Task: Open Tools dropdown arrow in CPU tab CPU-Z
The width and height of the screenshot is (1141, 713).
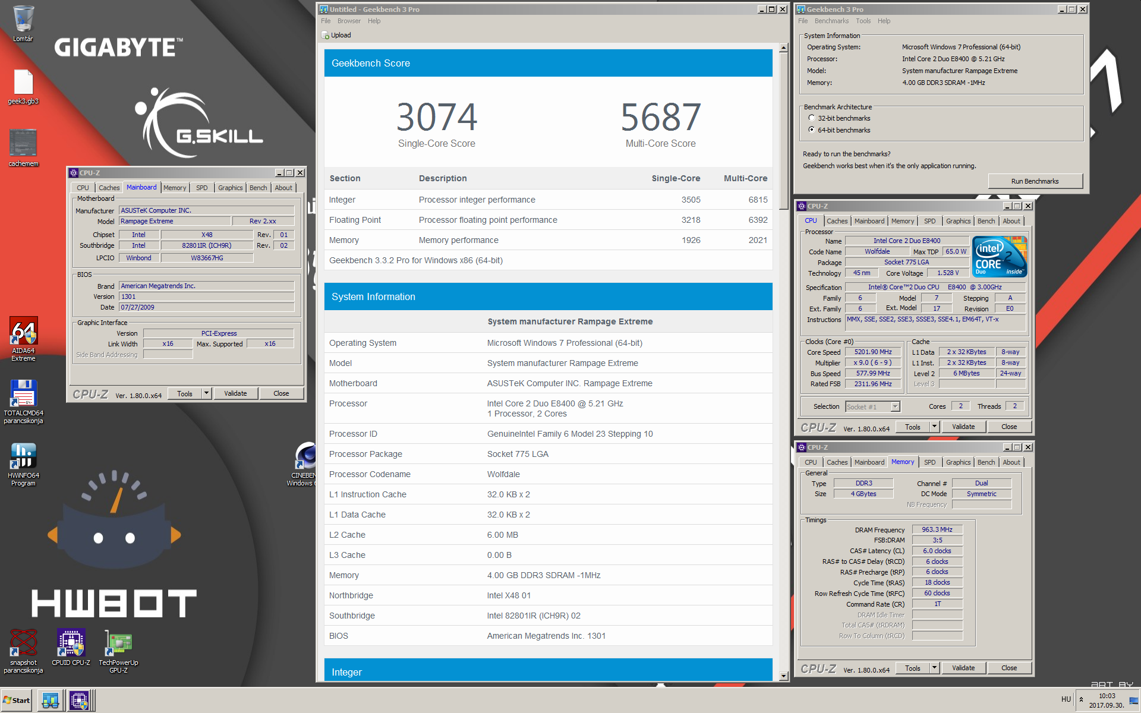Action: pos(934,427)
